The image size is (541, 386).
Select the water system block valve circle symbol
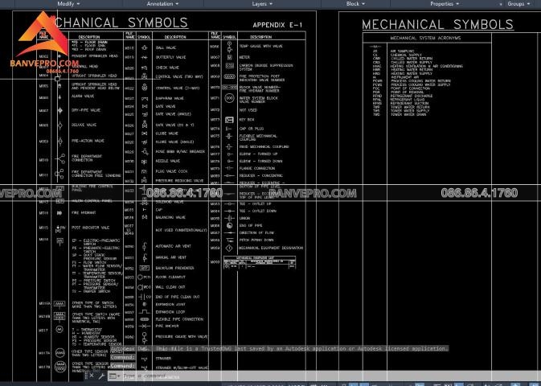229,98
